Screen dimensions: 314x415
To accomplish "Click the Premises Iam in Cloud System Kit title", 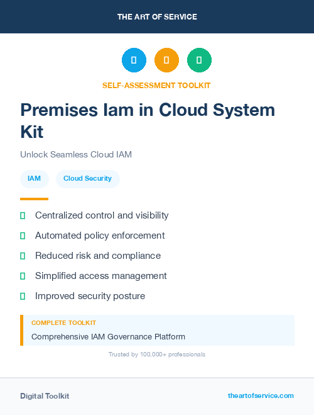I will tap(148, 121).
